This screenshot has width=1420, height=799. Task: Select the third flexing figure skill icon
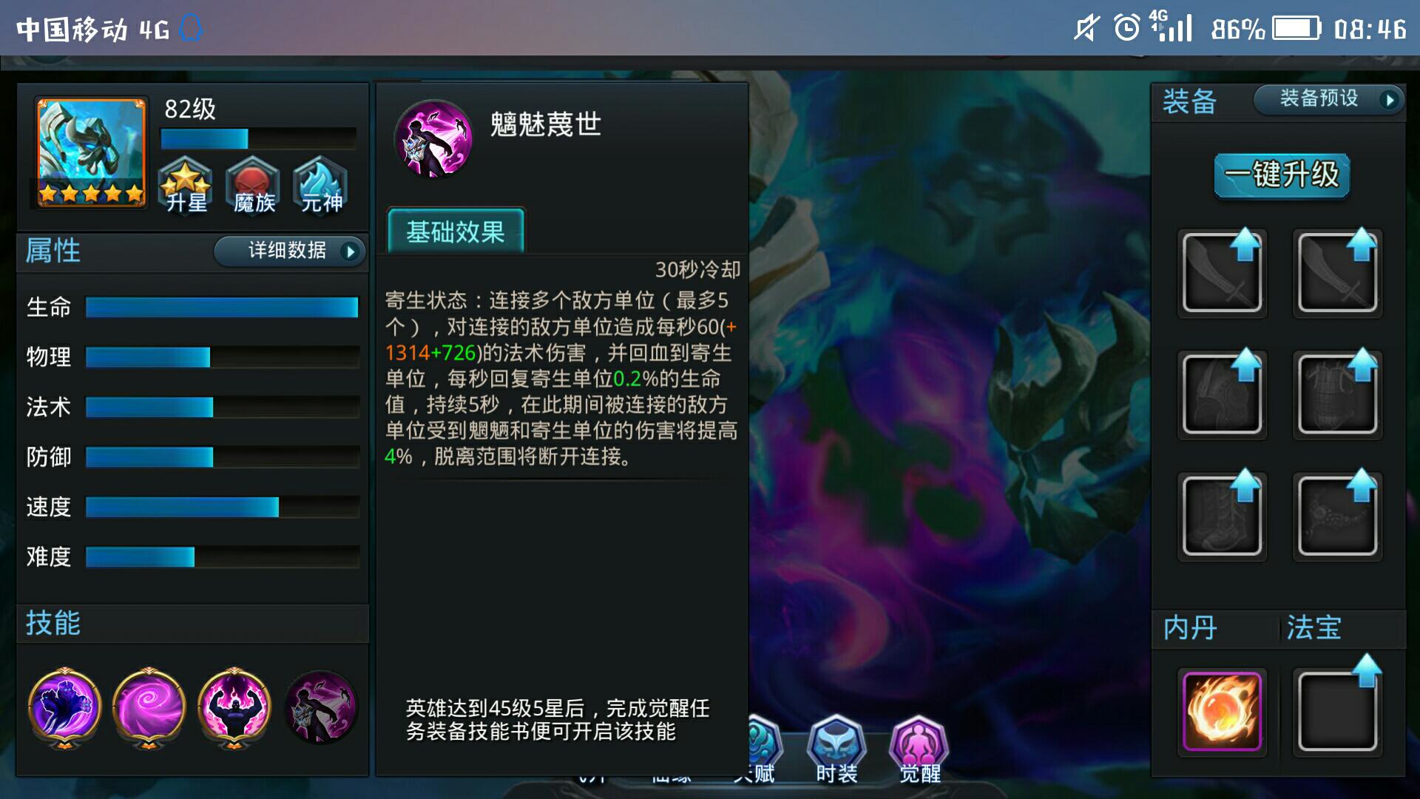[234, 707]
